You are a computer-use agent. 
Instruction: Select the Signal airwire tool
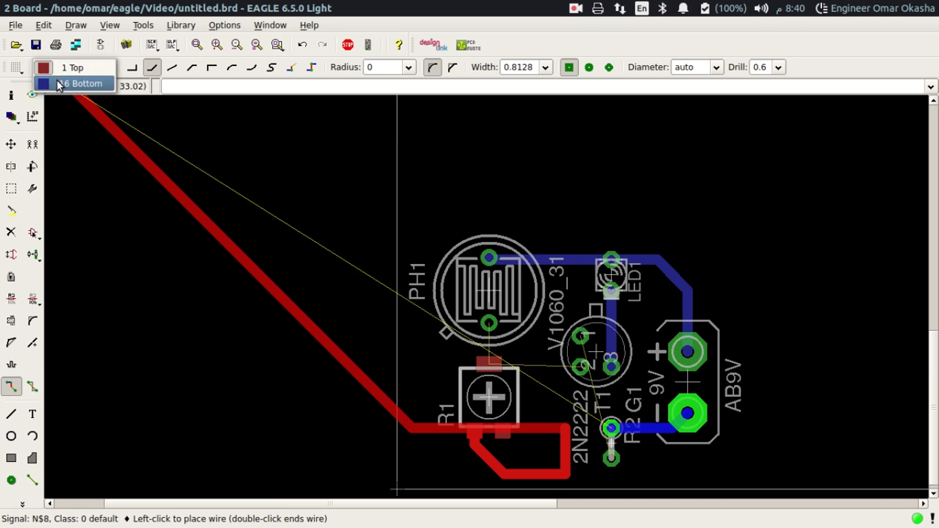(32, 480)
